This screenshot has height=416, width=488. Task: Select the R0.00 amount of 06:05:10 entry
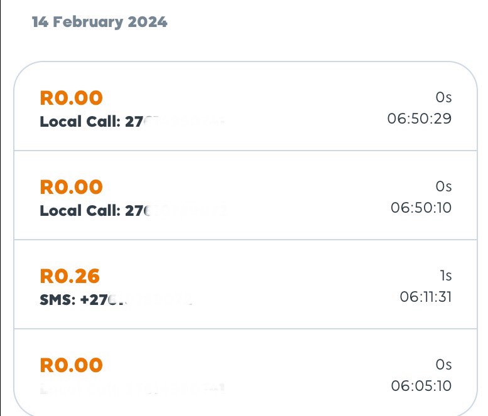coord(71,365)
